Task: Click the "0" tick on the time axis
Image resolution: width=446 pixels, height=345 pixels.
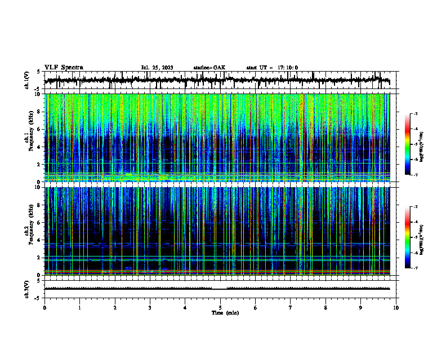Action: (x=44, y=308)
